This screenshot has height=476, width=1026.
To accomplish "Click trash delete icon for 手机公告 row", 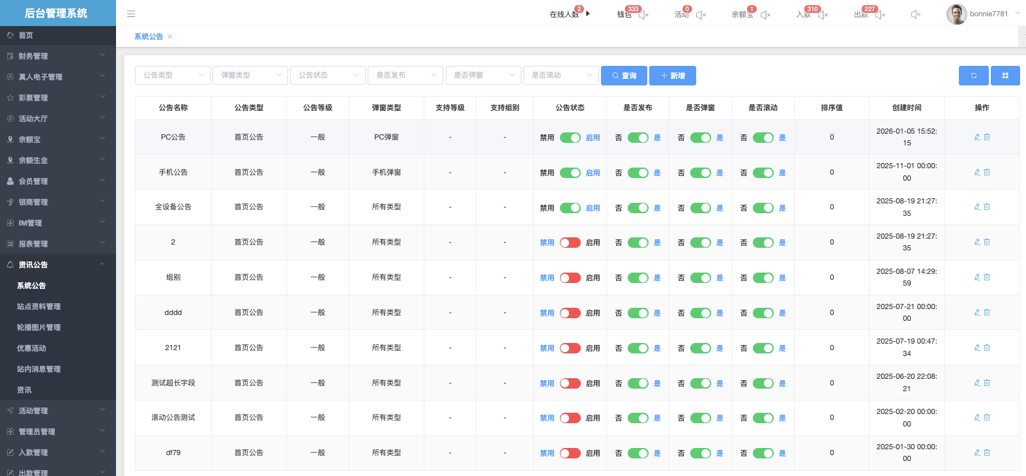I will (x=987, y=172).
